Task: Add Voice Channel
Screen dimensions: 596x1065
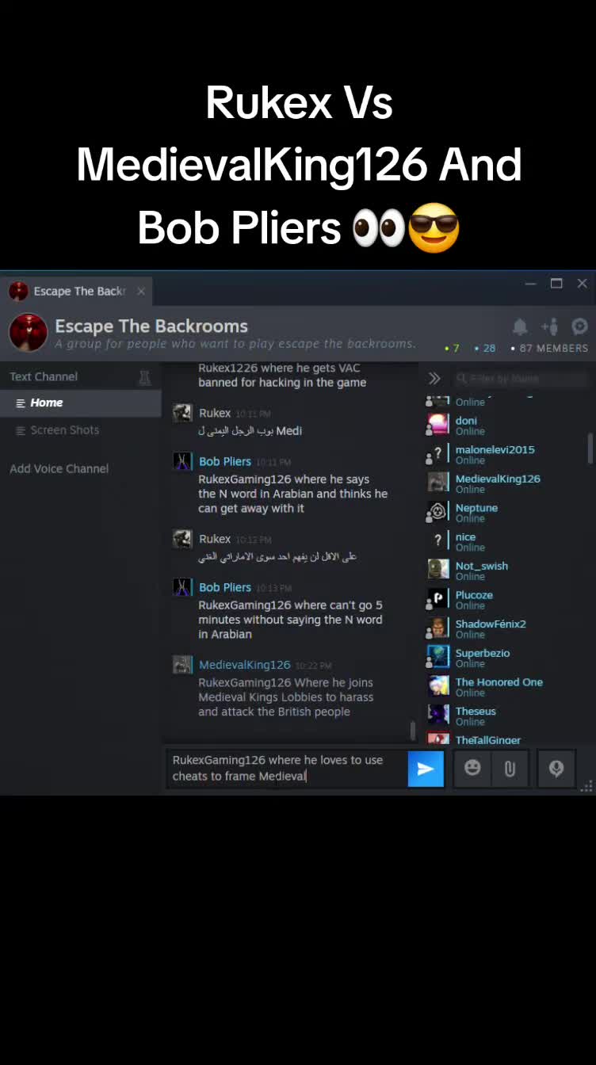Action: tap(59, 468)
